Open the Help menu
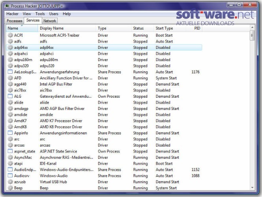 coord(67,14)
